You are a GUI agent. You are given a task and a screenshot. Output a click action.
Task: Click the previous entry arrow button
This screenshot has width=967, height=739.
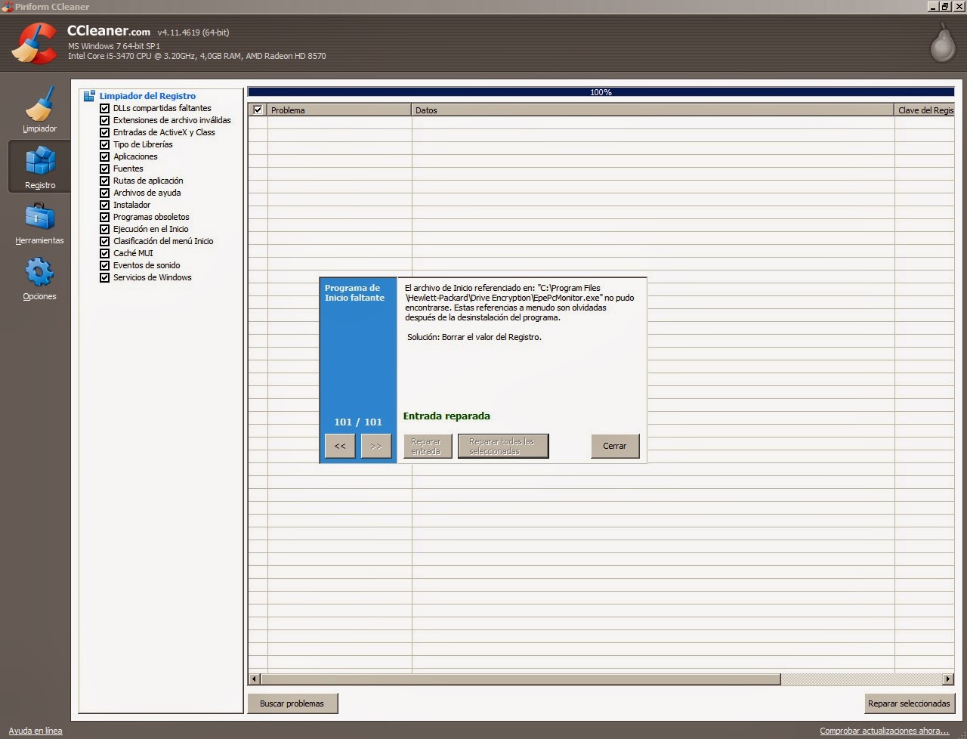(339, 446)
